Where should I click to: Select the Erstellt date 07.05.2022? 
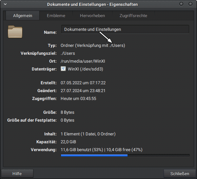71,83
